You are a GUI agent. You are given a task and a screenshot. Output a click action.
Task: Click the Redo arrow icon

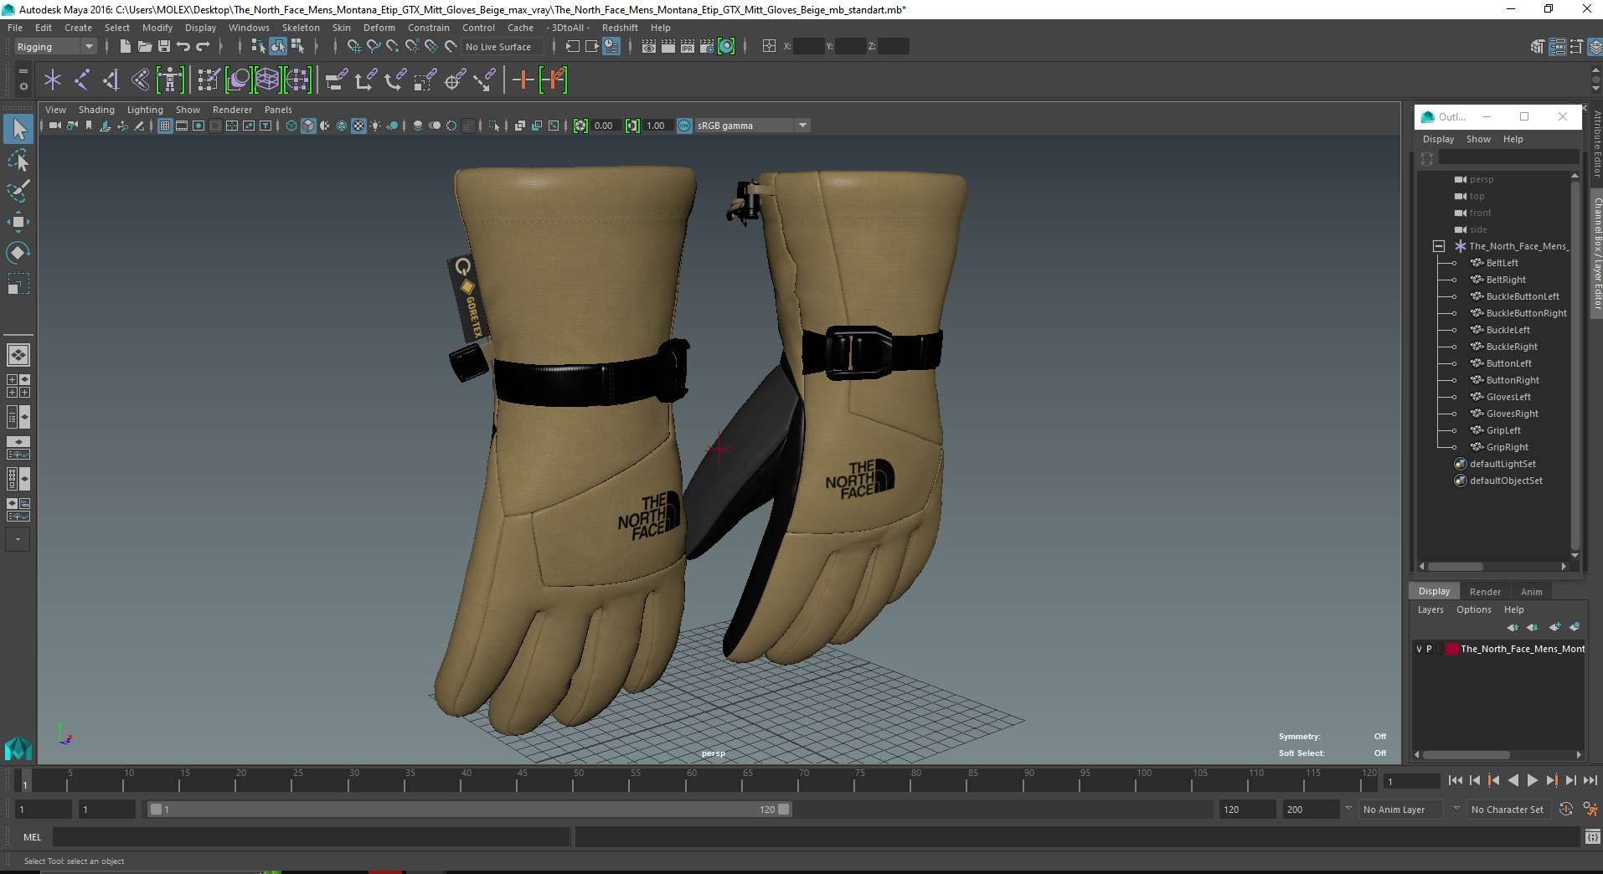(204, 47)
